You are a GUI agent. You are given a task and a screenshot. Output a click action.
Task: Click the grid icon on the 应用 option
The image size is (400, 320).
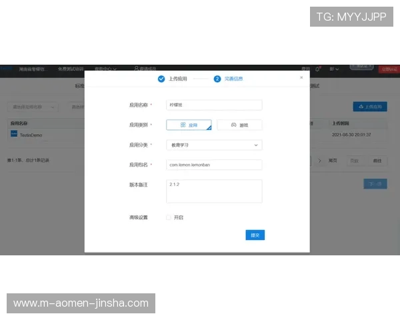pyautogui.click(x=183, y=125)
